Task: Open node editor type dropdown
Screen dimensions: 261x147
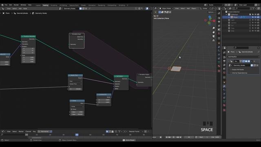Action: click(x=3, y=9)
